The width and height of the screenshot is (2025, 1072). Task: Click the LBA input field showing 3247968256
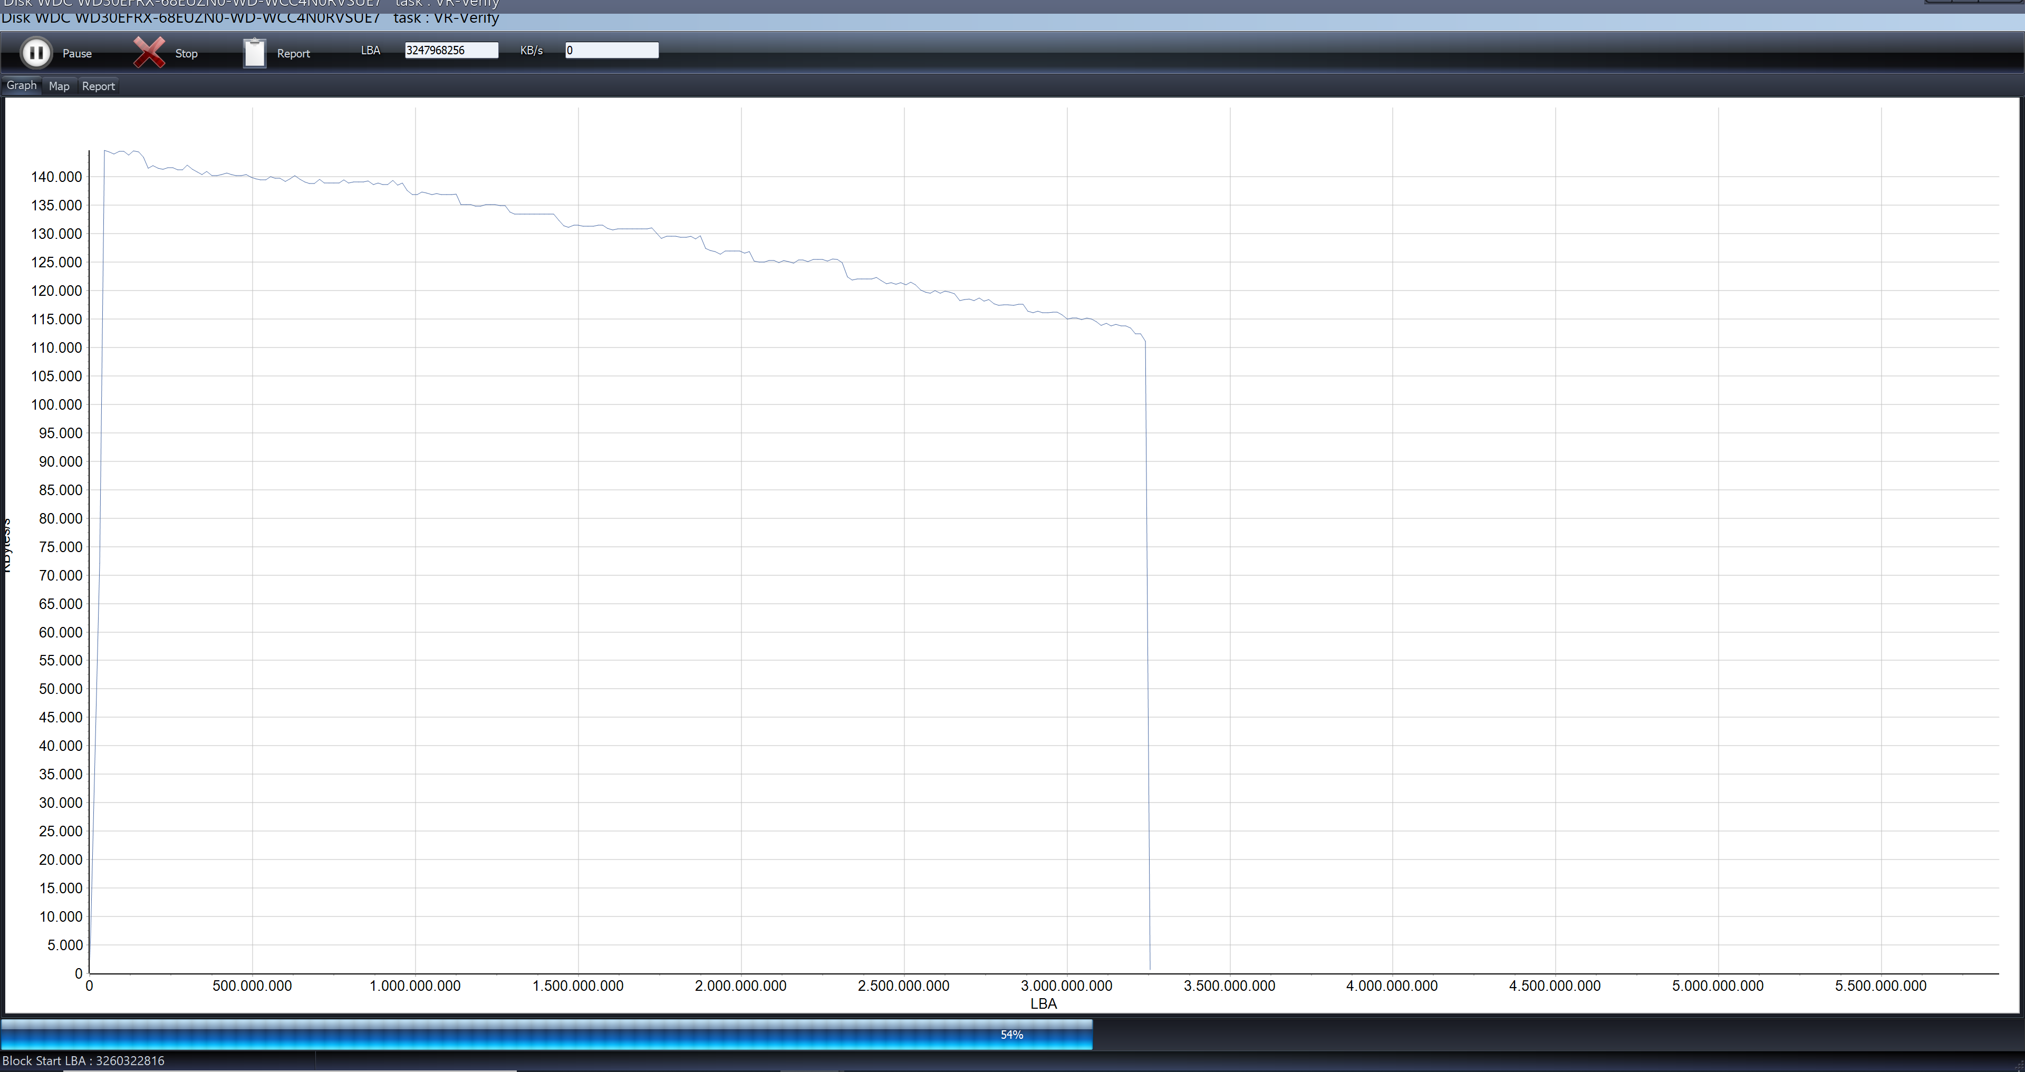[450, 50]
